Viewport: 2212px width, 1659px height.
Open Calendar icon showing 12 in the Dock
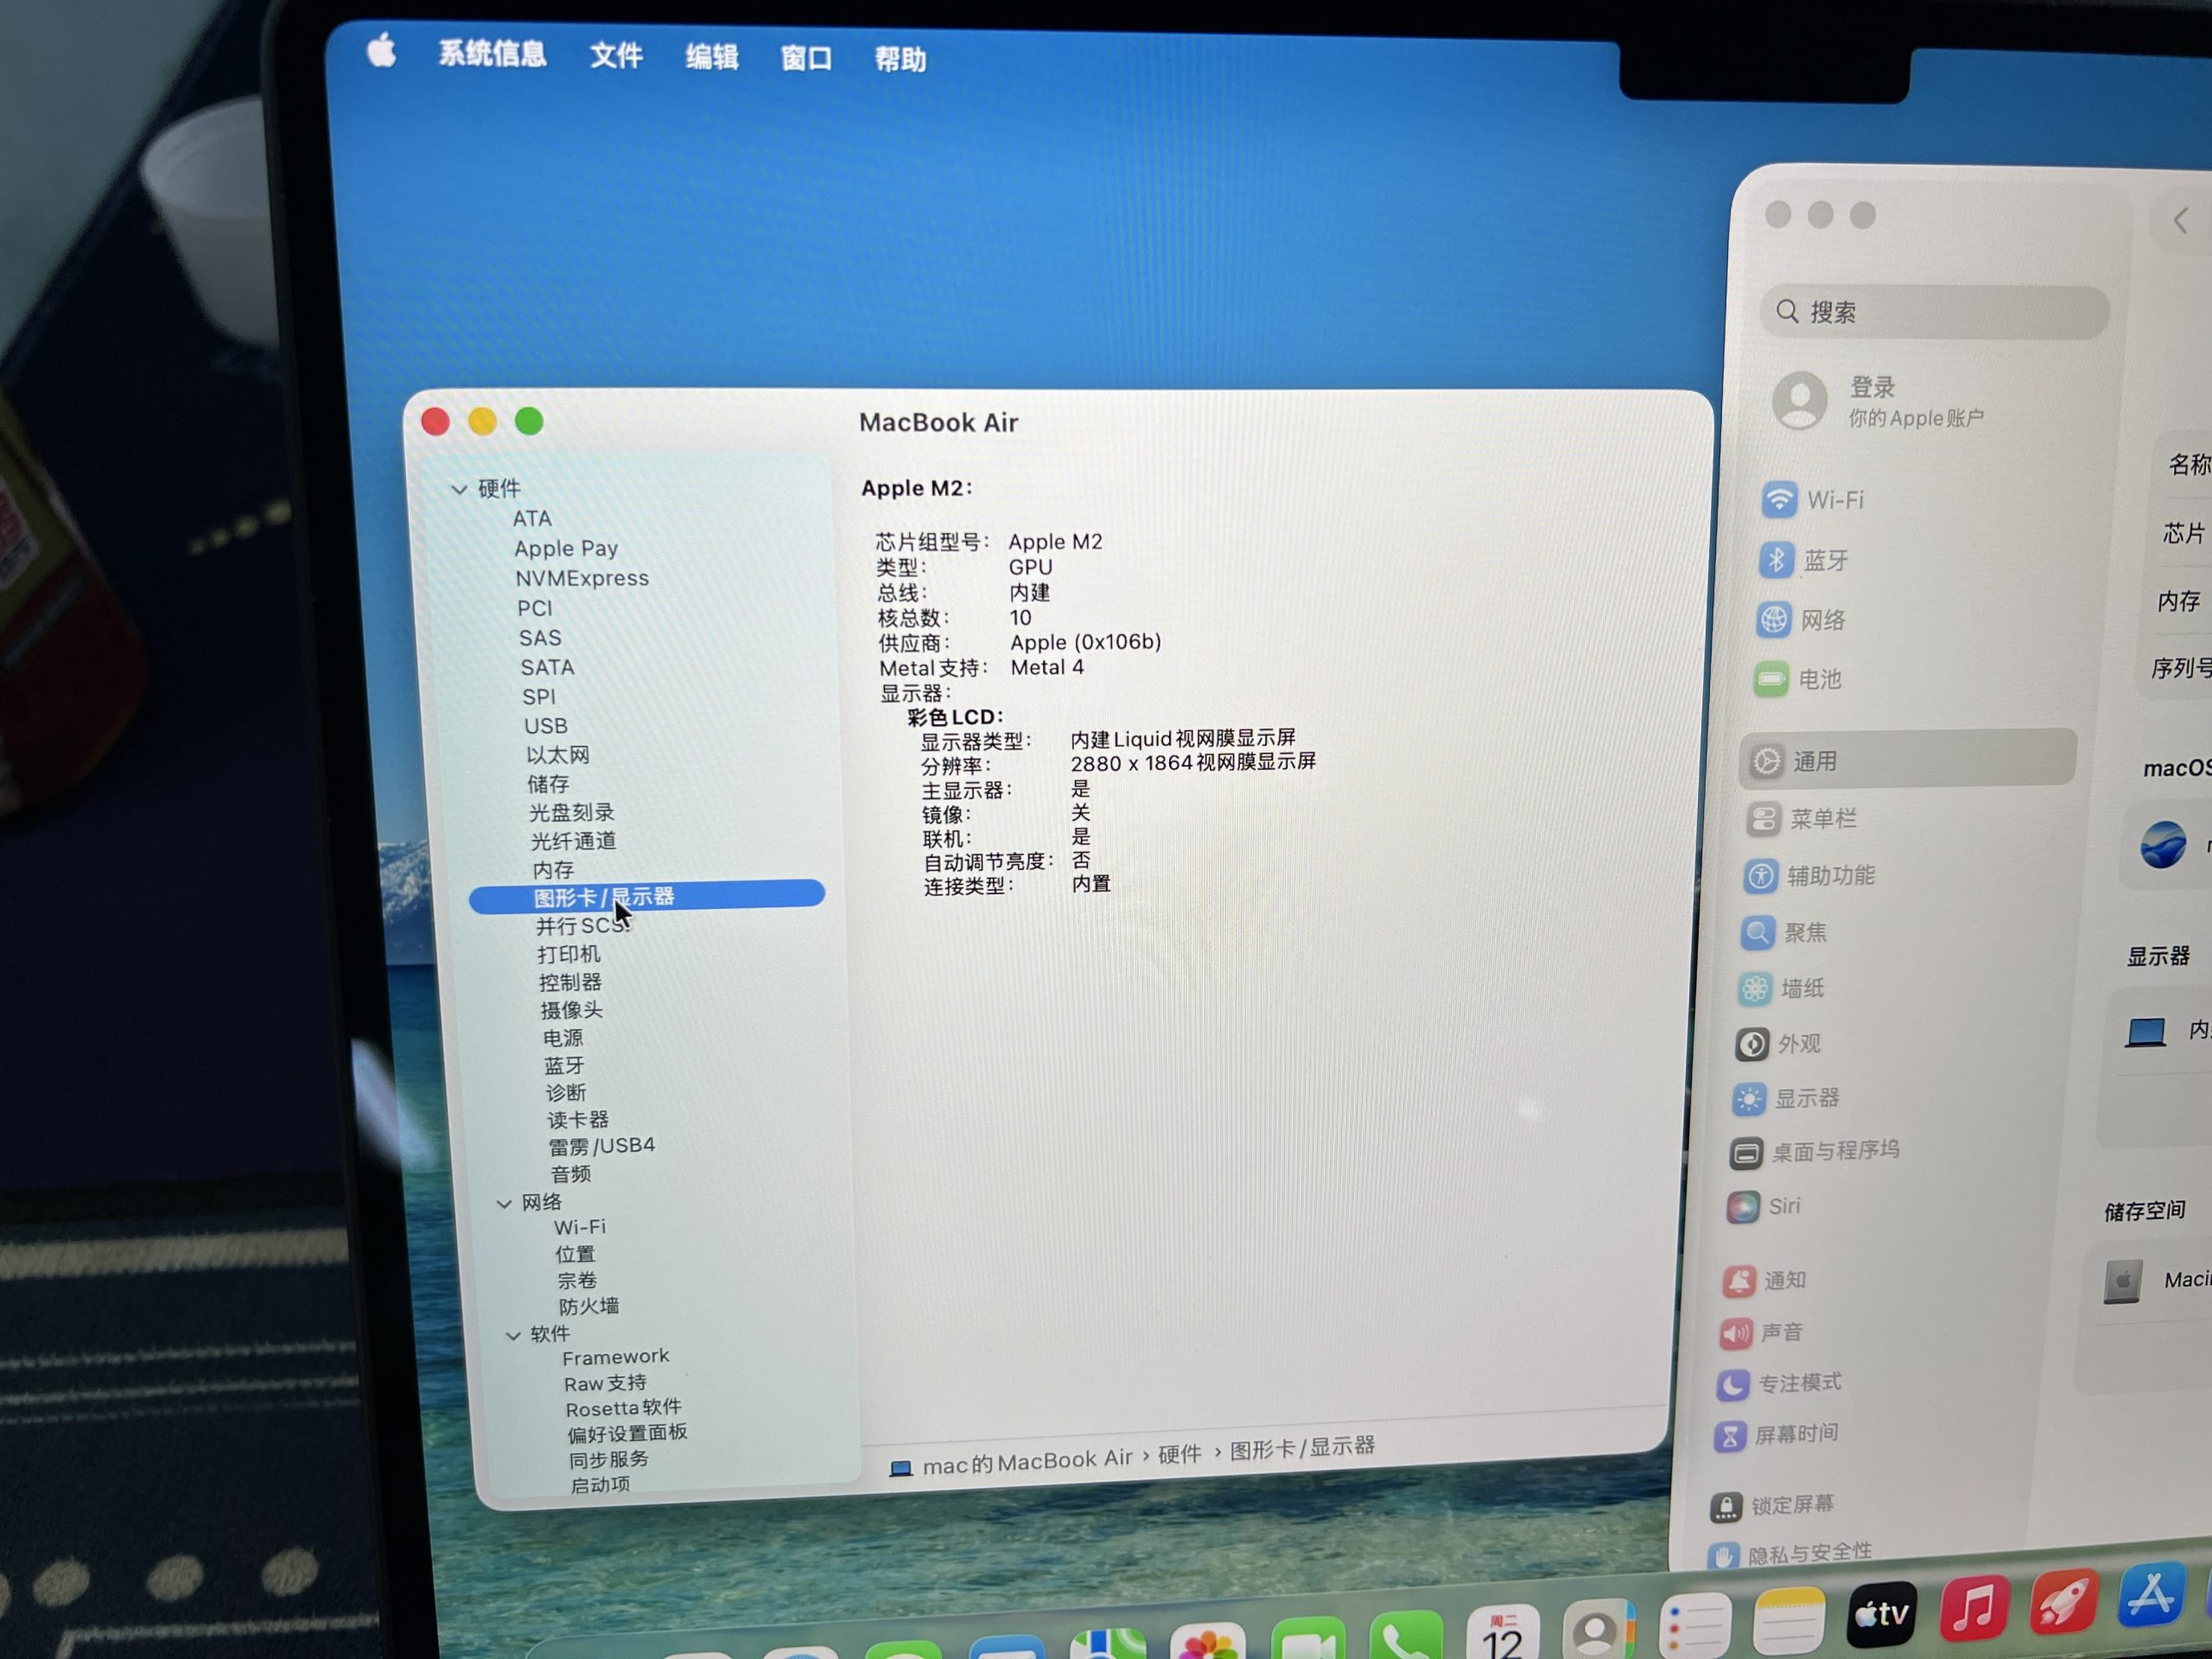pyautogui.click(x=1501, y=1633)
